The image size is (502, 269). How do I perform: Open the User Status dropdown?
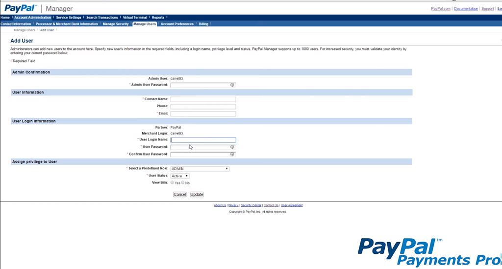(180, 176)
